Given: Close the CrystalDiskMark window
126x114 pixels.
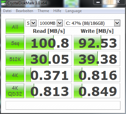Looking at the screenshot, I should (x=118, y=2).
